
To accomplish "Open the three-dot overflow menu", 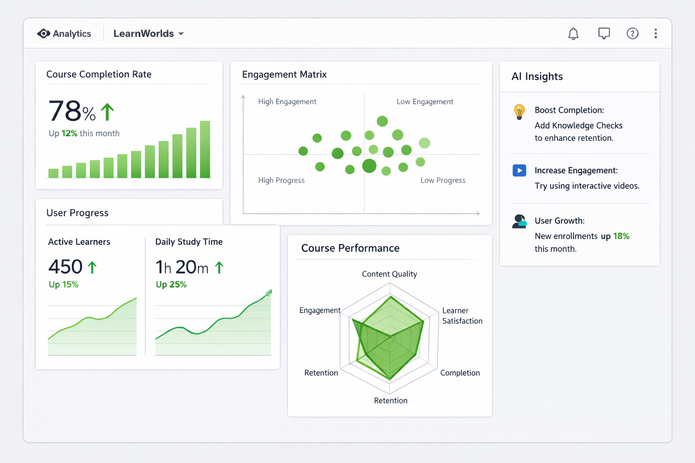I will pyautogui.click(x=655, y=33).
